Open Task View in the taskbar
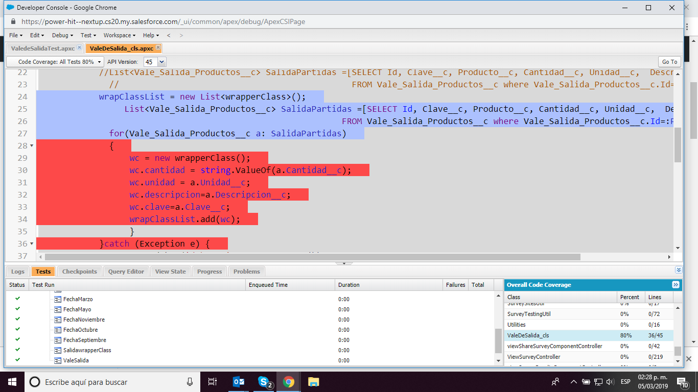The width and height of the screenshot is (698, 392). [213, 382]
